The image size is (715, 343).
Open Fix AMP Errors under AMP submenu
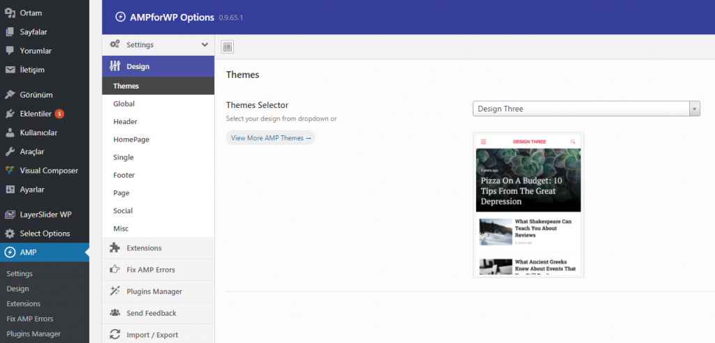click(x=30, y=319)
